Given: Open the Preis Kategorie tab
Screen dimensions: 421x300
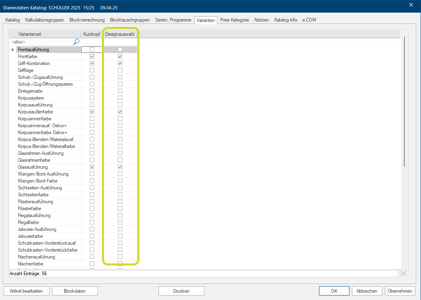Looking at the screenshot, I should (x=234, y=20).
